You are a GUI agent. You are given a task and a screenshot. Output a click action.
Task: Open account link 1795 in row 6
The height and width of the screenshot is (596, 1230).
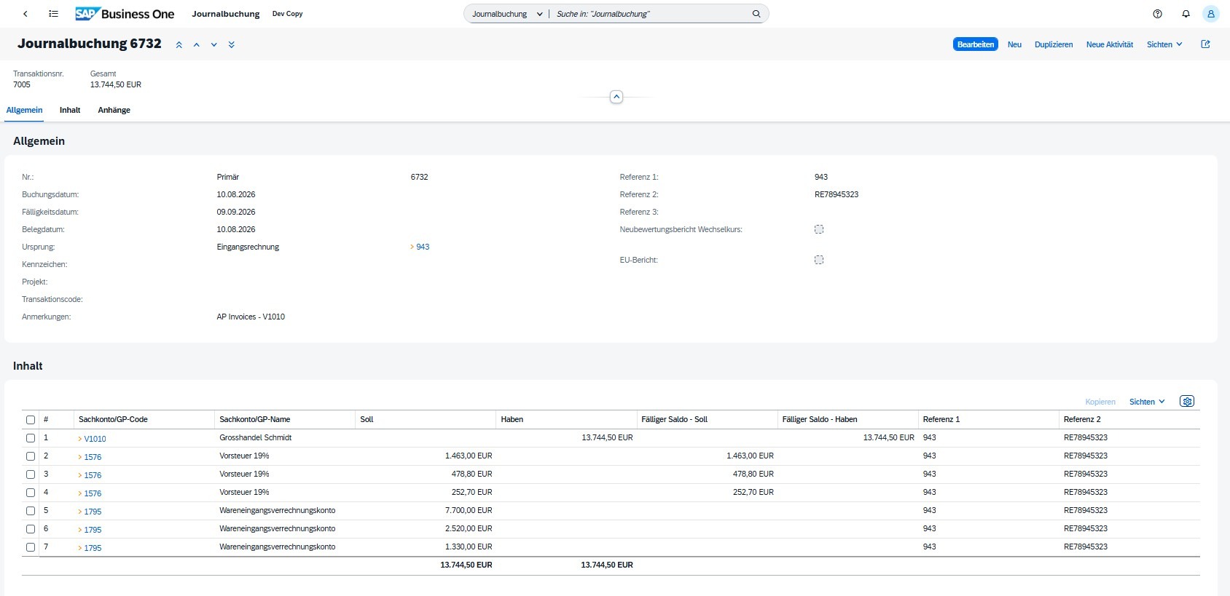pos(93,531)
